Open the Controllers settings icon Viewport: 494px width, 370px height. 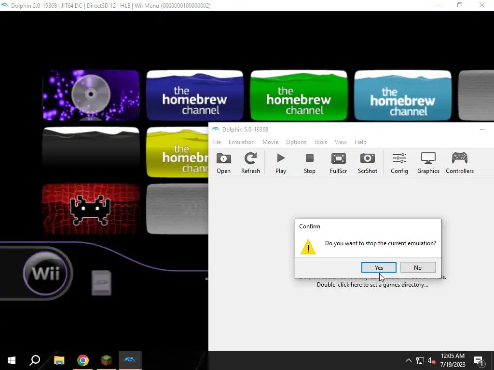pos(460,163)
